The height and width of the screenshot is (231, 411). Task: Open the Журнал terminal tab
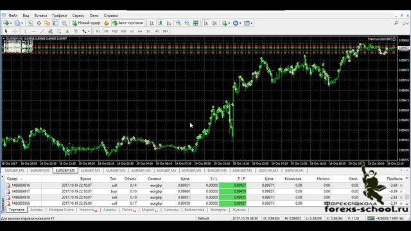click(239, 210)
